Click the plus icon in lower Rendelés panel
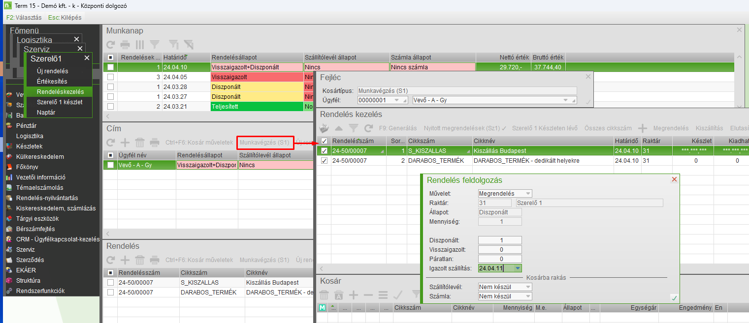Screen dimensions: 749x323 [x=125, y=260]
